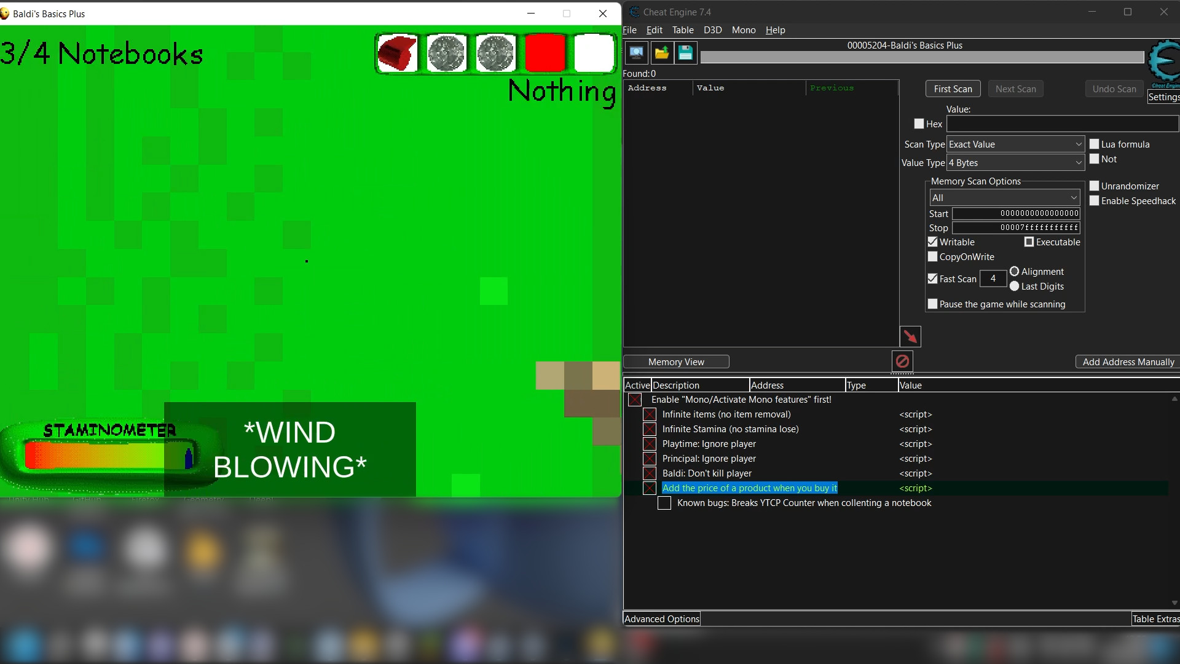Click the computer/process icon in Cheat Engine toolbar
This screenshot has width=1180, height=664.
pos(637,53)
